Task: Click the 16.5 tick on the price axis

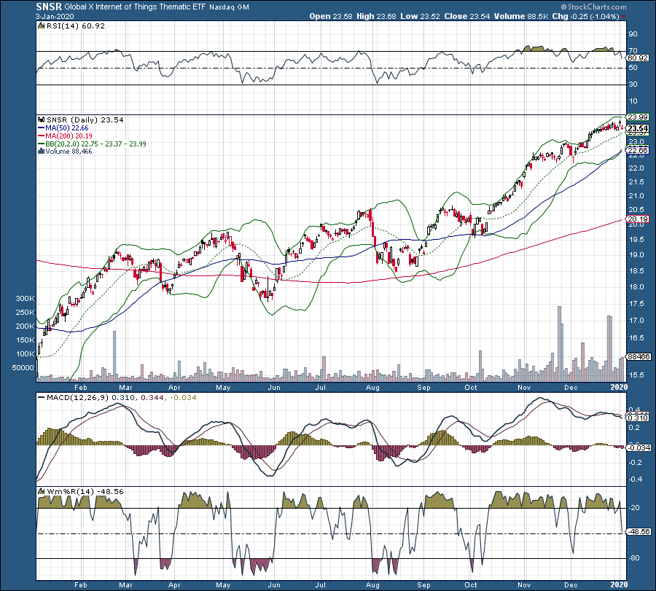Action: 636,338
